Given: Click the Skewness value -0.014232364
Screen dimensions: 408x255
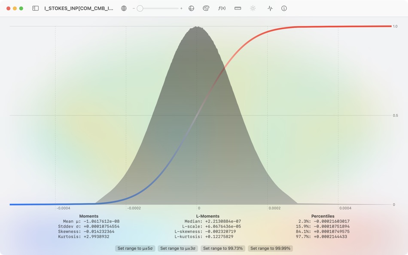Looking at the screenshot, I should [99, 231].
